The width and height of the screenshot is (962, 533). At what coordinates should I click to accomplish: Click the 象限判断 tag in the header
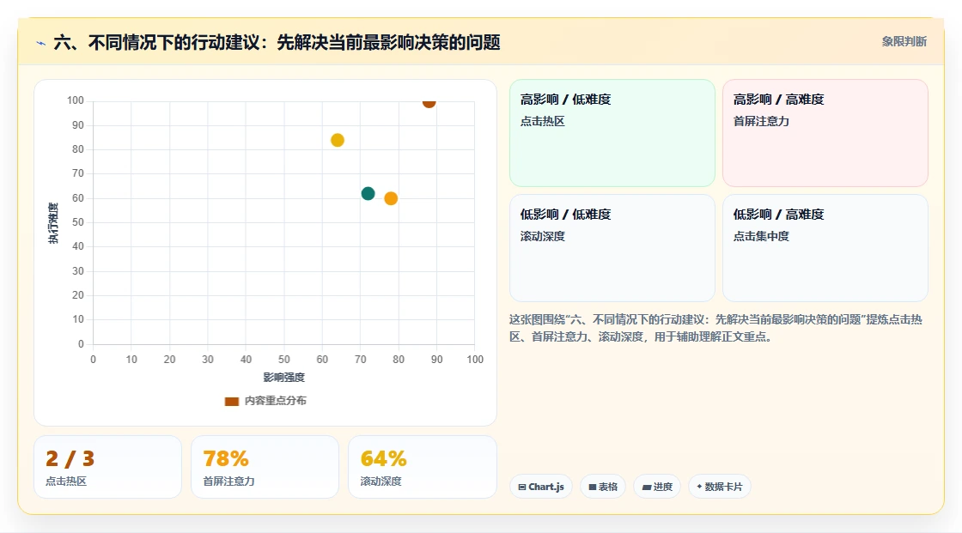coord(904,42)
